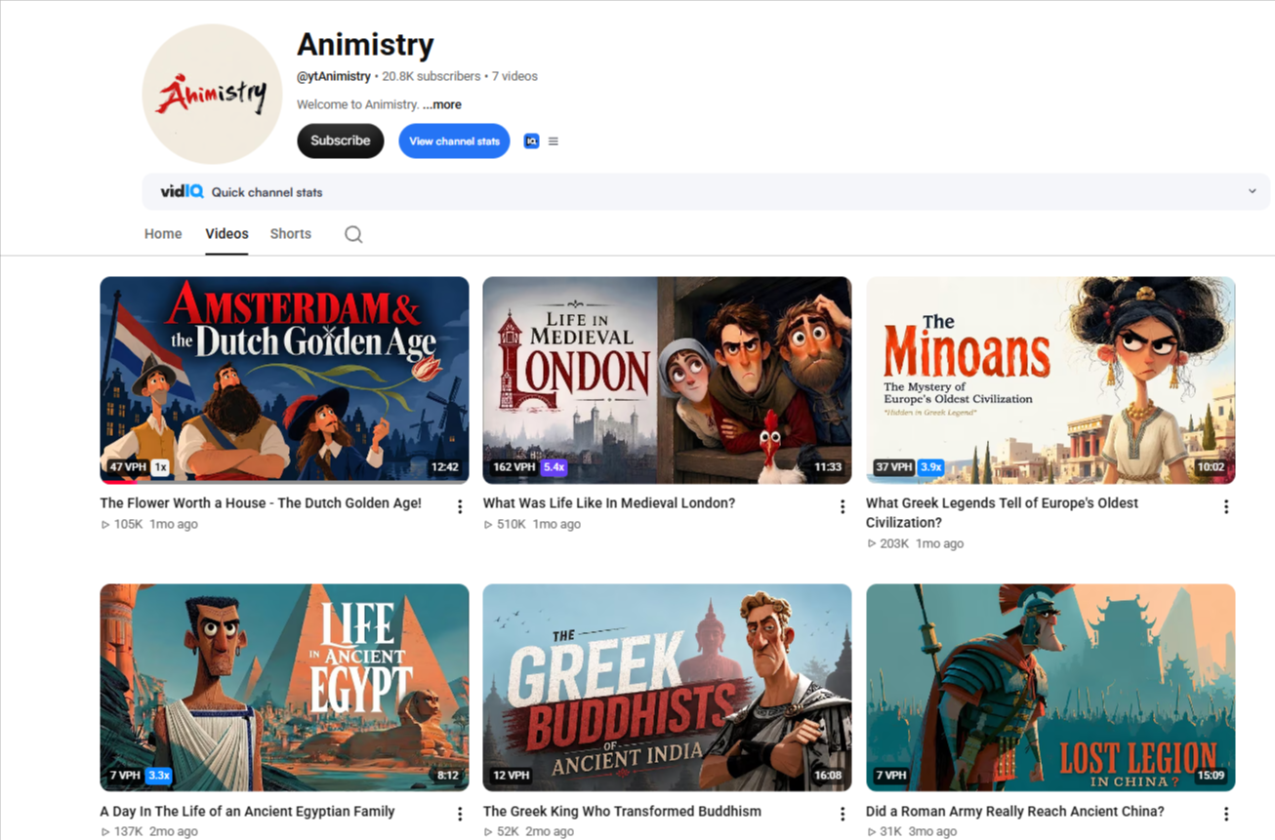Open the vidIQ blue icon beside View channel stats
Image resolution: width=1275 pixels, height=840 pixels.
click(531, 141)
